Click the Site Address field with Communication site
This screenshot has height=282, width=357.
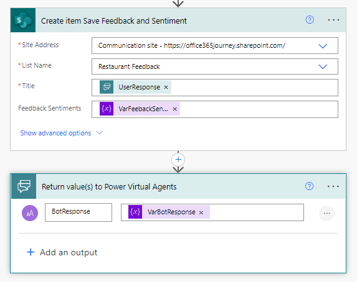(x=215, y=45)
